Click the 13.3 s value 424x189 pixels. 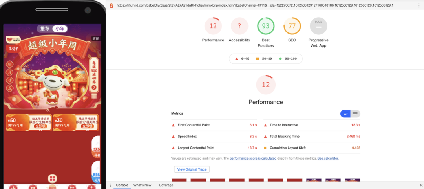[356, 125]
